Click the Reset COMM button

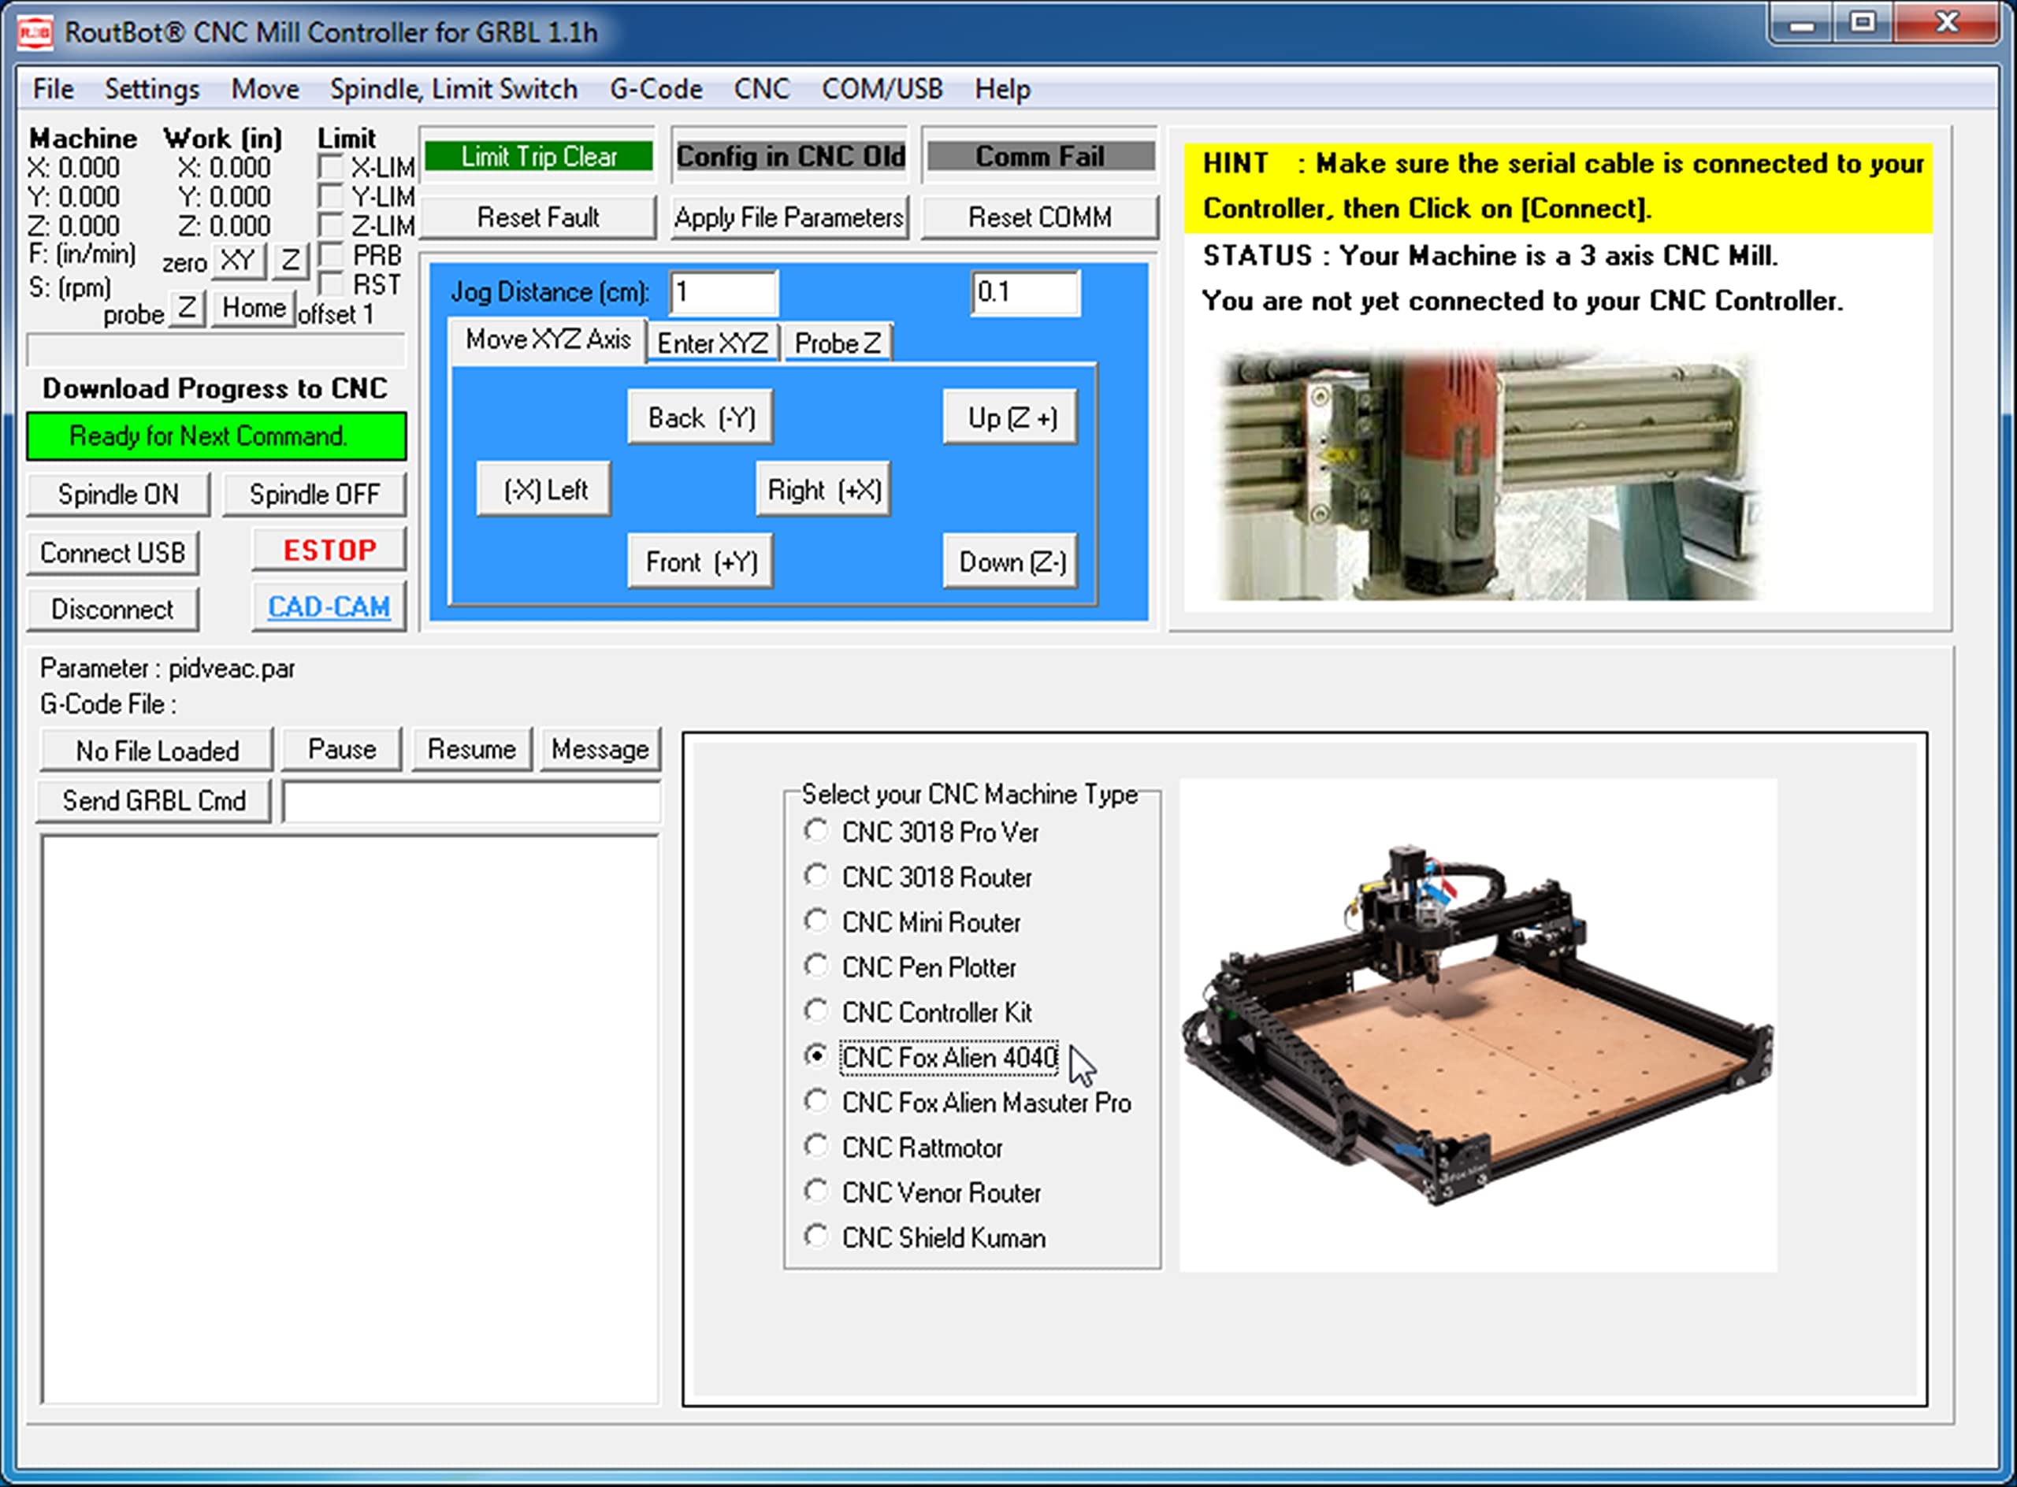(x=1040, y=217)
